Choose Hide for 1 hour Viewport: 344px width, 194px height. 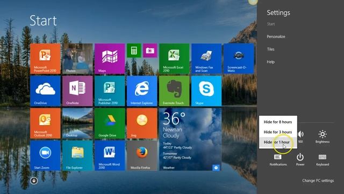coord(278,142)
